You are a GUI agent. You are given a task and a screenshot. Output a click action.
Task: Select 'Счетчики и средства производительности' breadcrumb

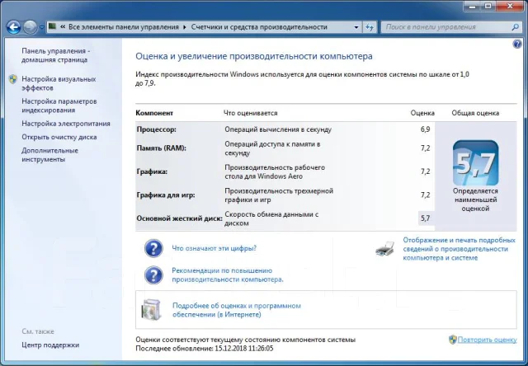[x=259, y=27]
